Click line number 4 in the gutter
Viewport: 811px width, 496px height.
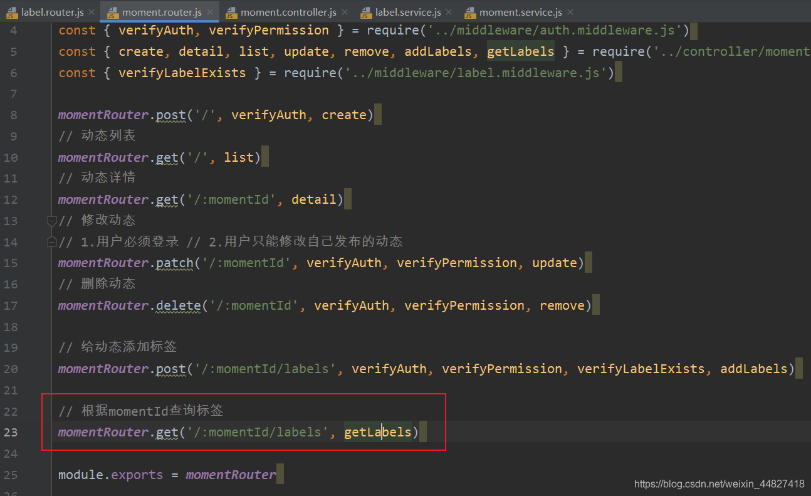[x=14, y=30]
